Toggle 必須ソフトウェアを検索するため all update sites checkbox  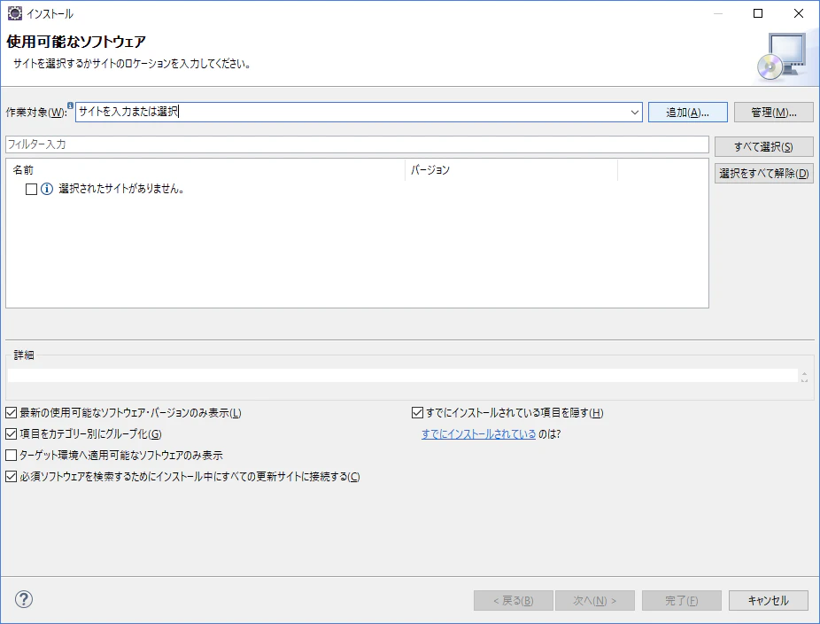click(x=11, y=476)
